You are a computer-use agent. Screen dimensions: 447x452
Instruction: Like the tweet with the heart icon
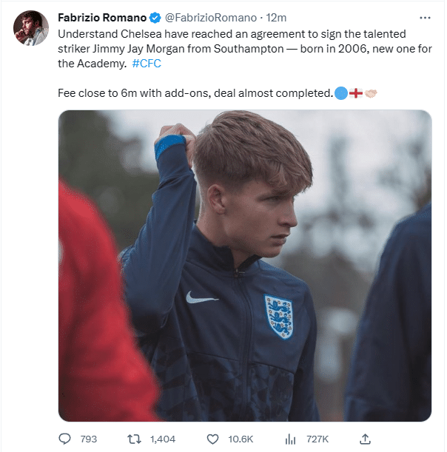(212, 439)
